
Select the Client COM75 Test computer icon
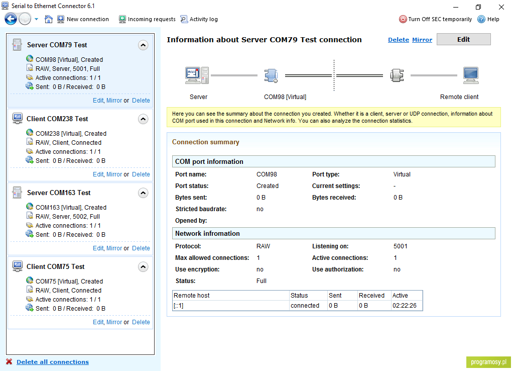pos(18,266)
